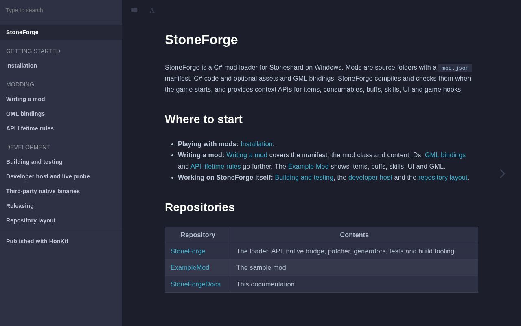Follow the Published with HonKit link
Image resolution: width=521 pixels, height=326 pixels.
[x=61, y=241]
